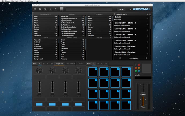Click load arrow for Classic Kit 01
This screenshot has width=185, height=116.
point(147,24)
